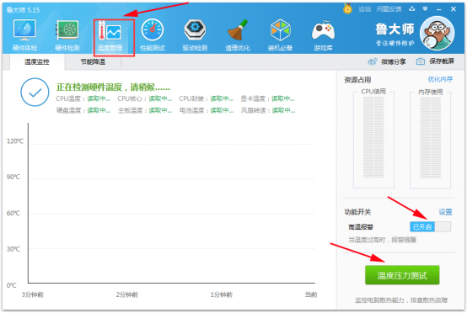The height and width of the screenshot is (313, 467).
Task: Click the 优化内存 link
Action: [x=440, y=79]
